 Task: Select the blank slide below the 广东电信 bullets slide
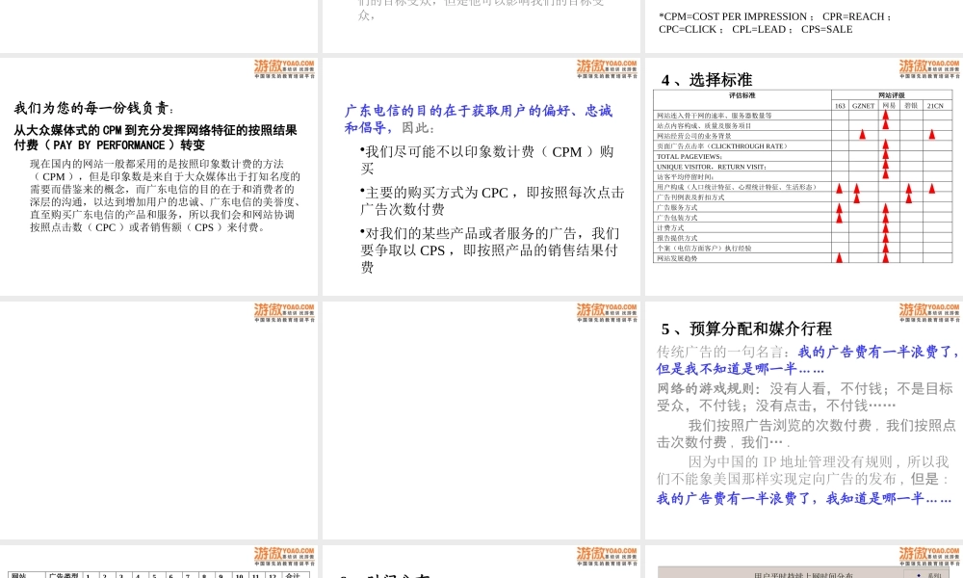(x=481, y=420)
